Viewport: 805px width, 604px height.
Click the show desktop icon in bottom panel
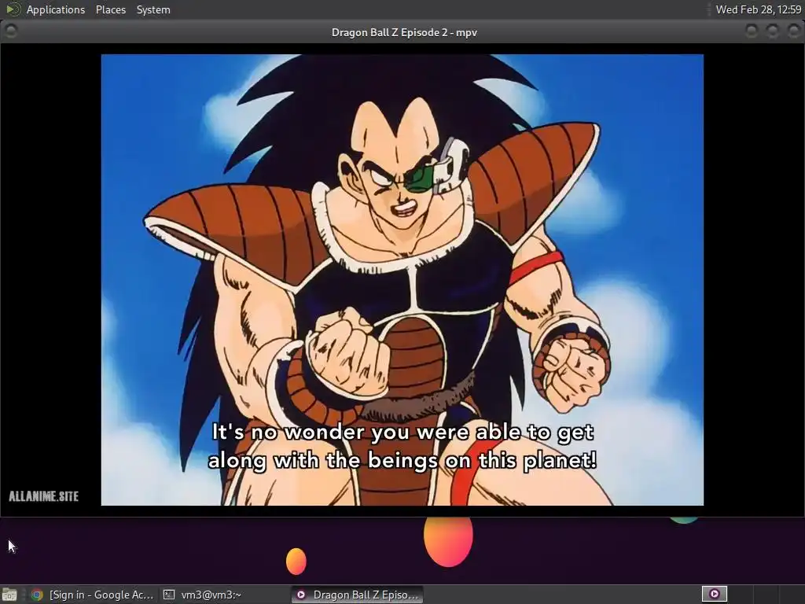9,595
